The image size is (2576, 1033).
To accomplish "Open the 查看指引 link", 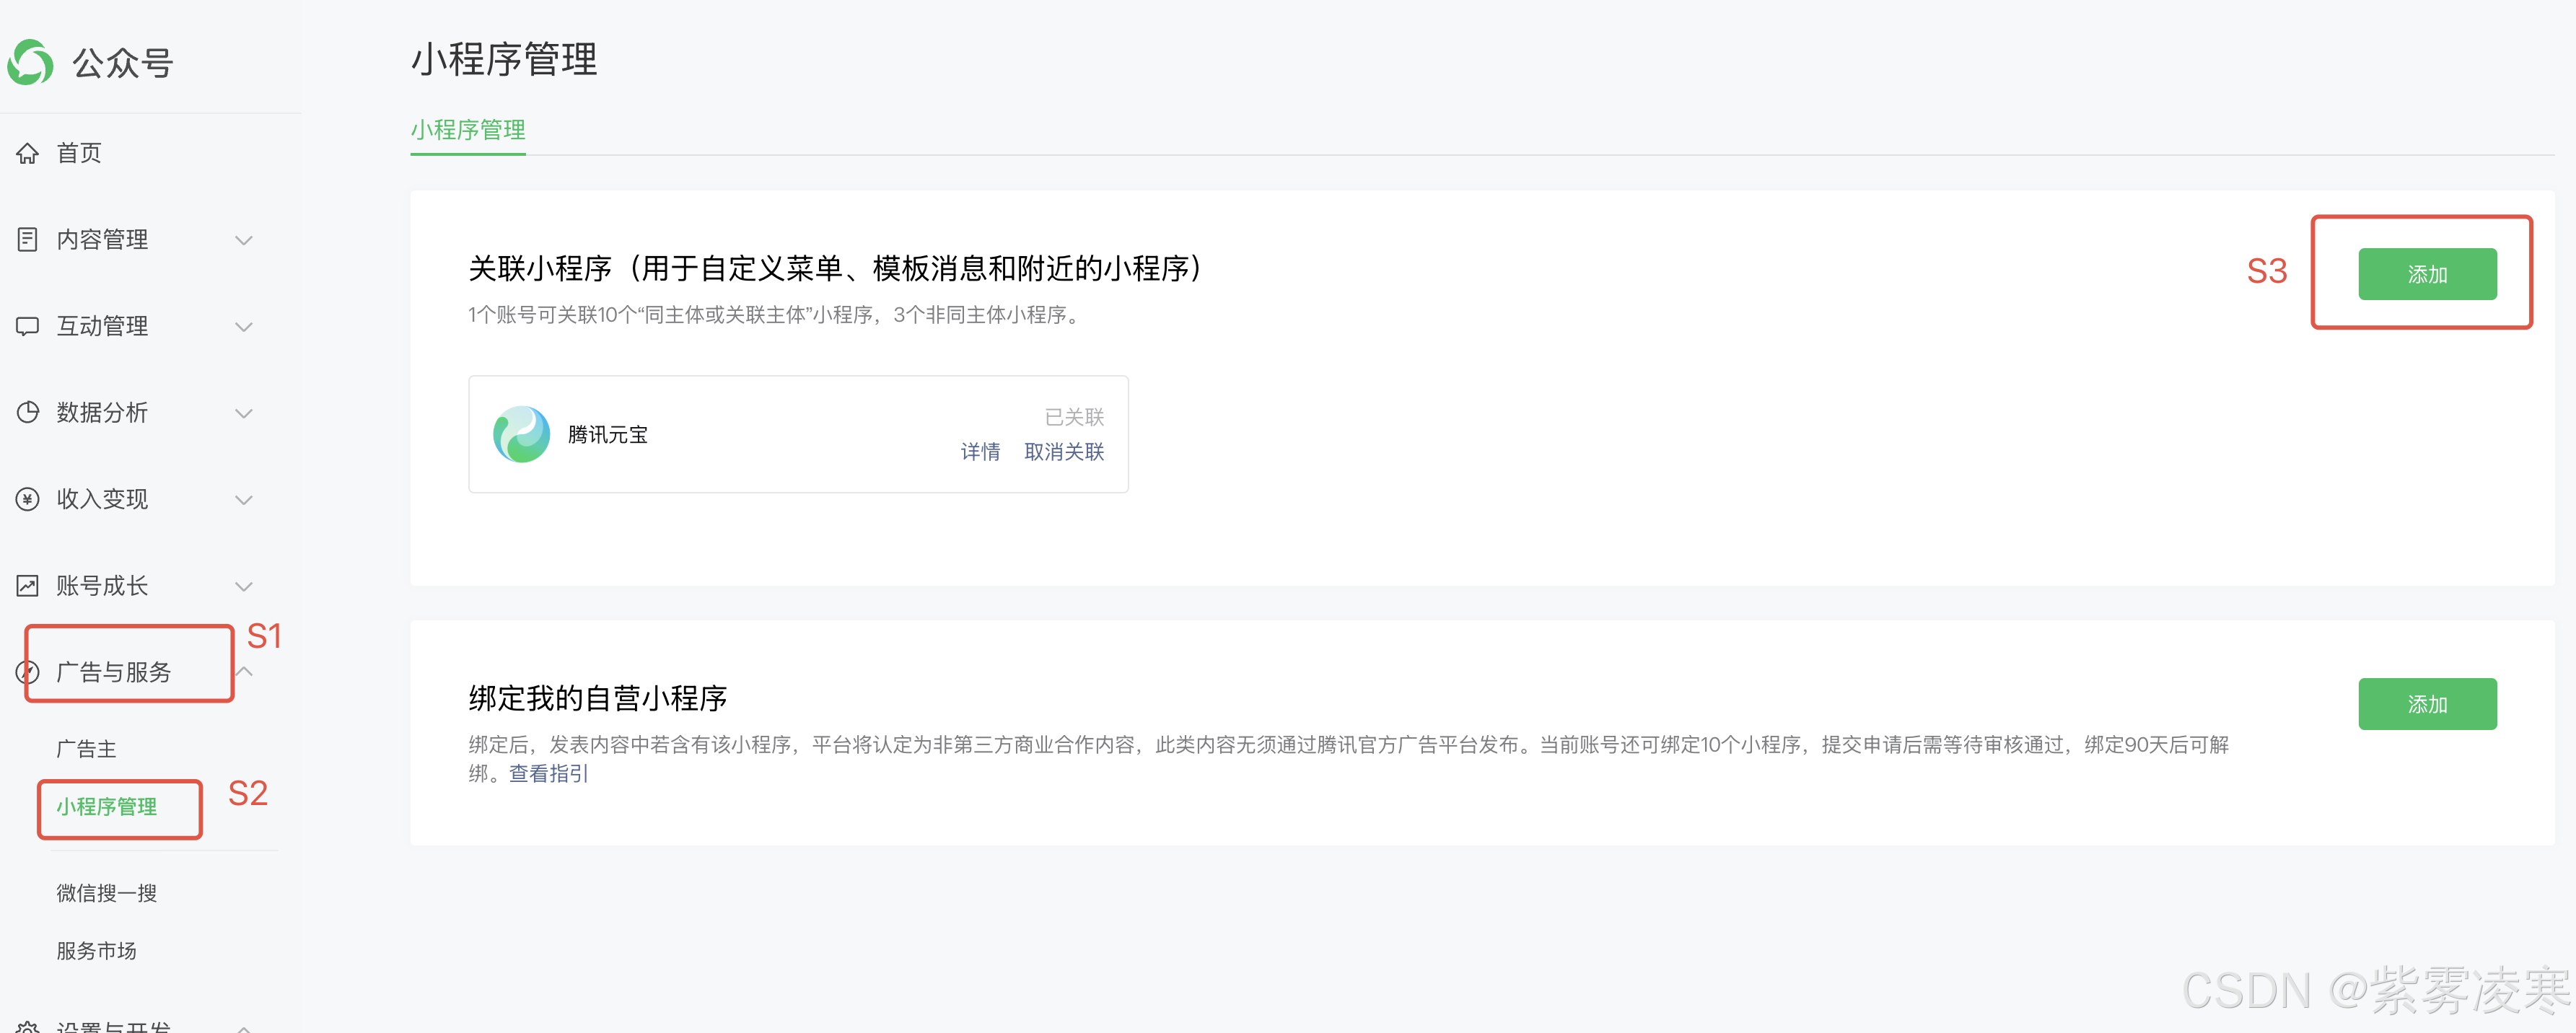I will coord(548,774).
